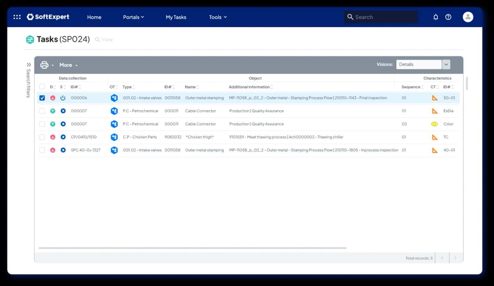494x286 pixels.
Task: Uncheck the checkbox for task 000006
Action: coord(42,98)
